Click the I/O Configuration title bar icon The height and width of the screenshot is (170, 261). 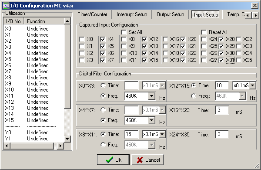coord(6,6)
